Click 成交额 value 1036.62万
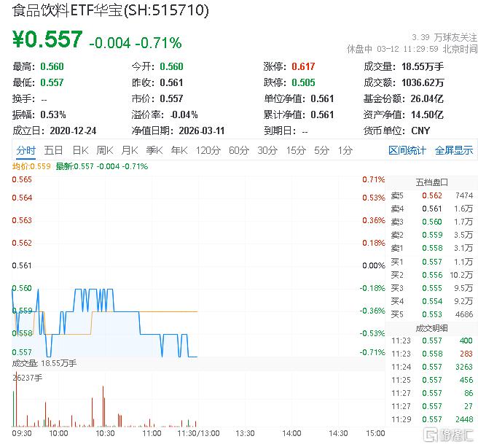The height and width of the screenshot is (447, 478). pos(423,82)
